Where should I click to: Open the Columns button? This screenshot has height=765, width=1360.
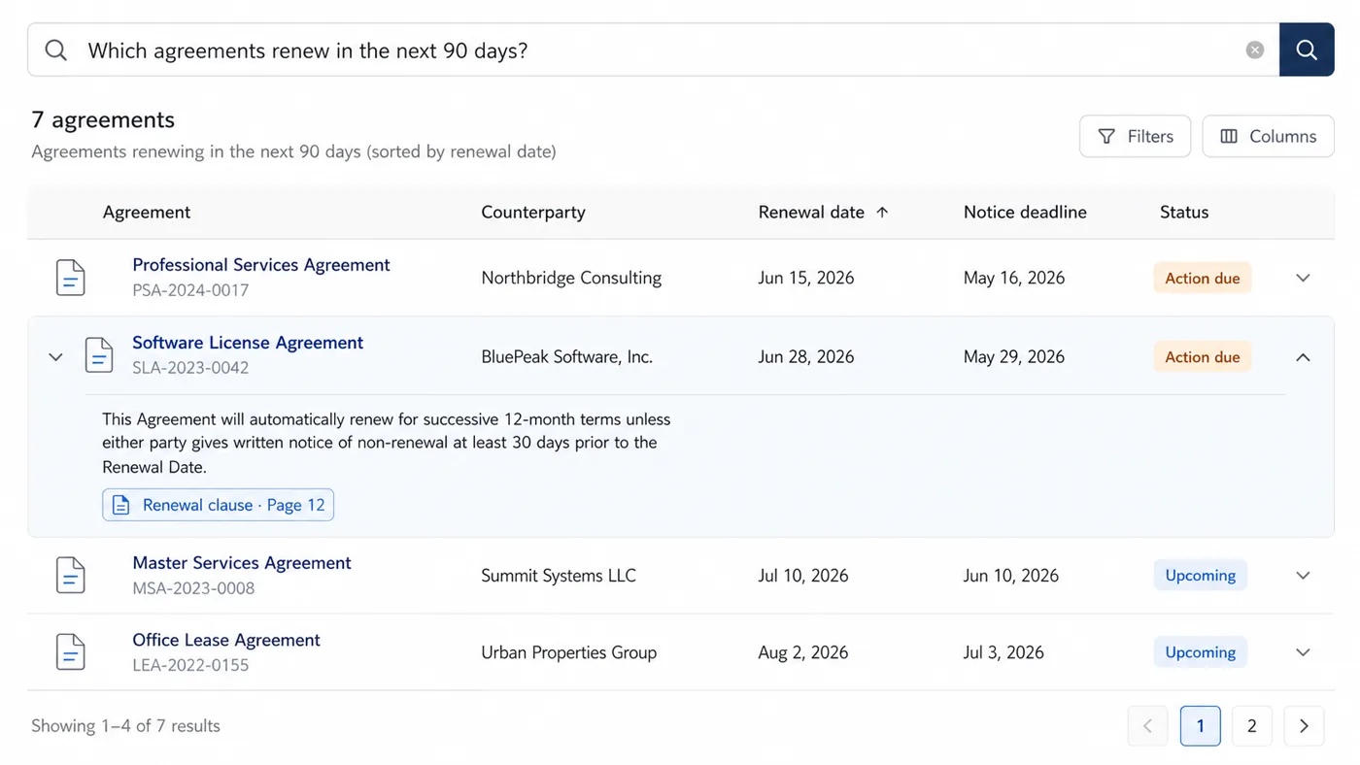(x=1268, y=136)
